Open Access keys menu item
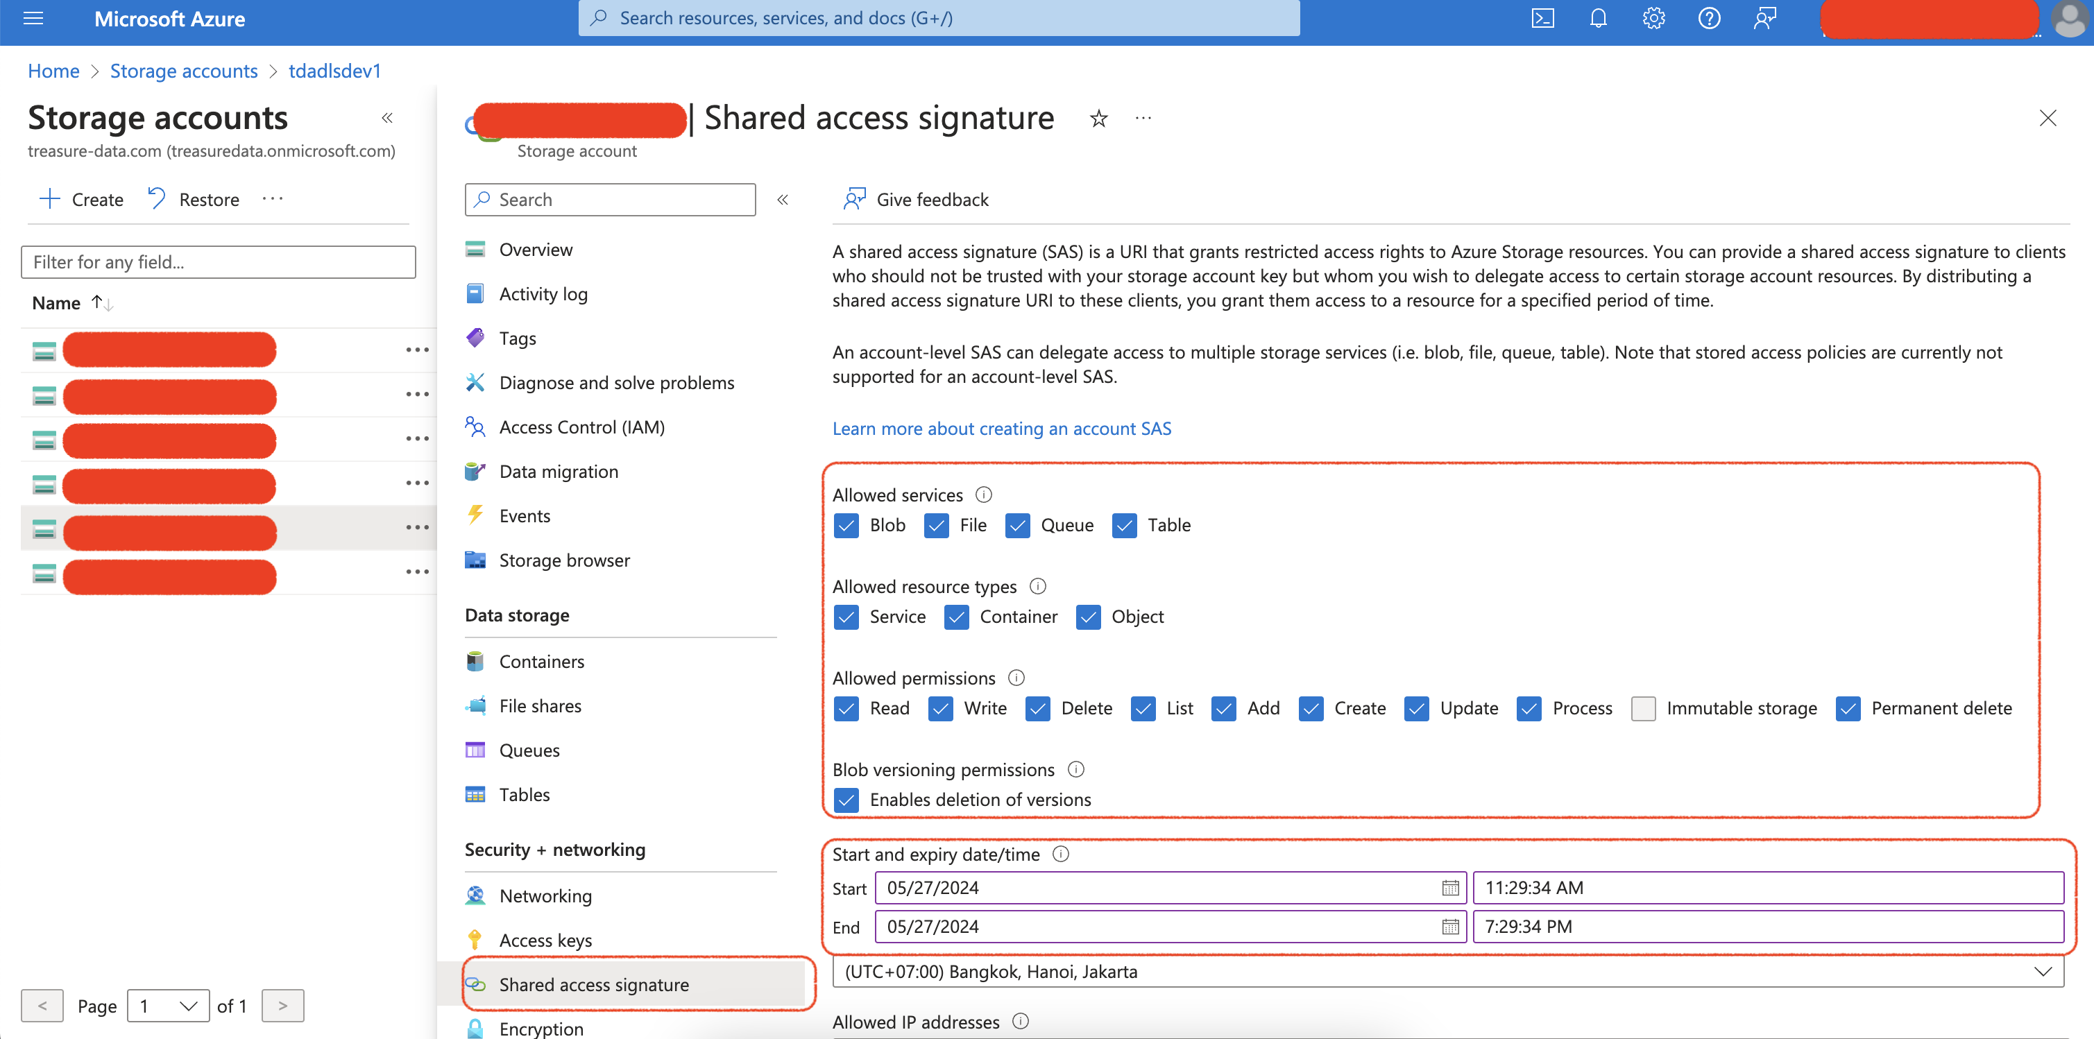Viewport: 2094px width, 1039px height. [x=545, y=940]
